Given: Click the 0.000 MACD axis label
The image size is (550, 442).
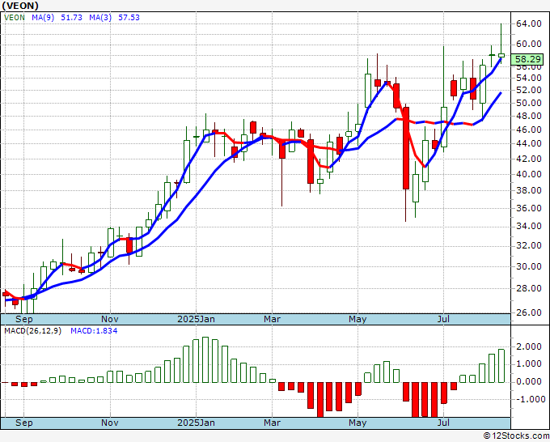Looking at the screenshot, I should tap(529, 381).
